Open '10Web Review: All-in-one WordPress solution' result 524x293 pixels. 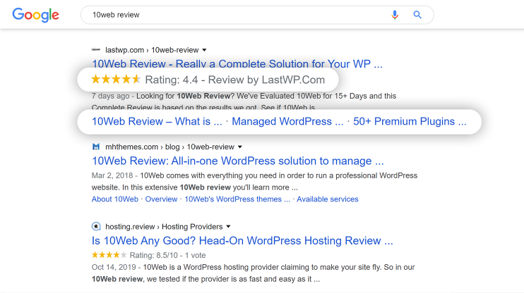pos(237,161)
